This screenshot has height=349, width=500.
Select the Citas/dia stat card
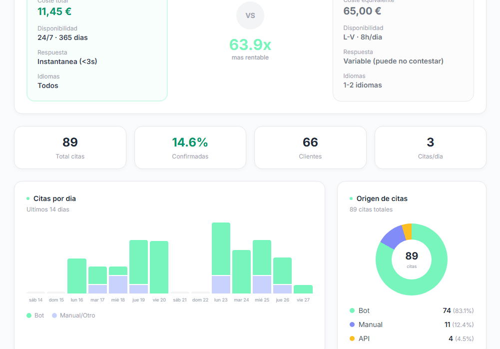click(430, 147)
